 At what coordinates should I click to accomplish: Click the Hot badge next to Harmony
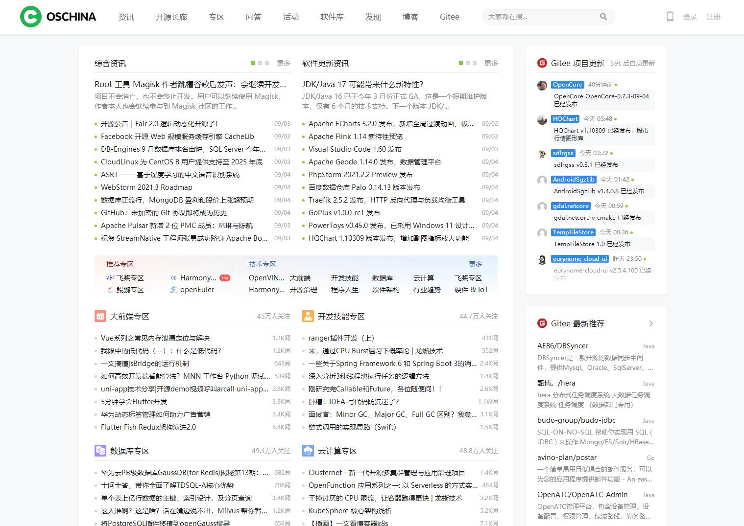(225, 277)
